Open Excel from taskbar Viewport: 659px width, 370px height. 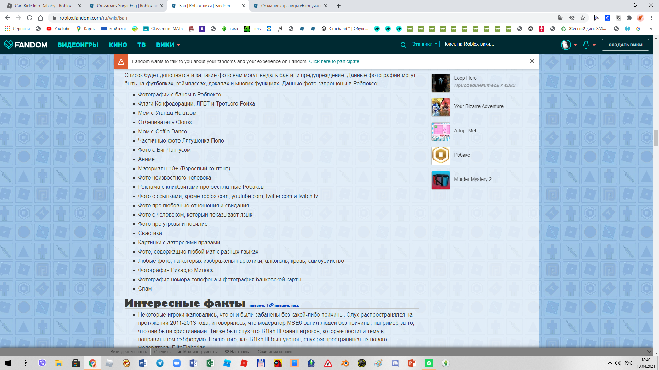click(x=210, y=363)
